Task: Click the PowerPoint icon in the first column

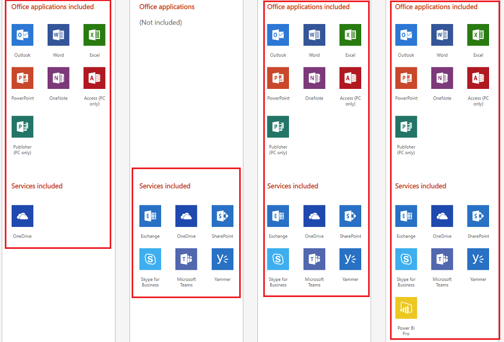Action: (x=22, y=78)
